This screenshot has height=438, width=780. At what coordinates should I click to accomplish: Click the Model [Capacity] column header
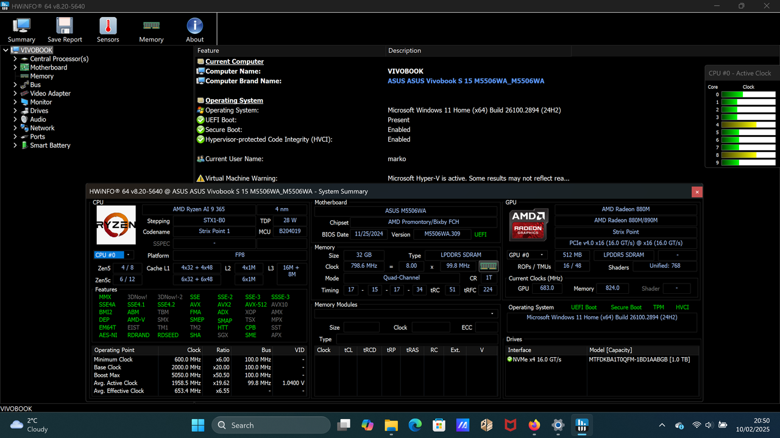coord(643,350)
